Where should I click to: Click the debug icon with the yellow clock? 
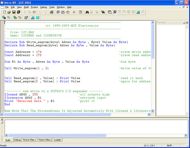point(15,17)
